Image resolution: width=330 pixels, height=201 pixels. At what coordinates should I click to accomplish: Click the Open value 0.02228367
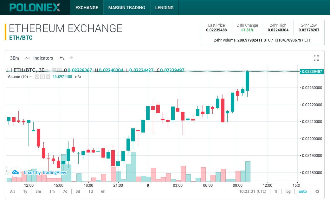[x=80, y=70]
